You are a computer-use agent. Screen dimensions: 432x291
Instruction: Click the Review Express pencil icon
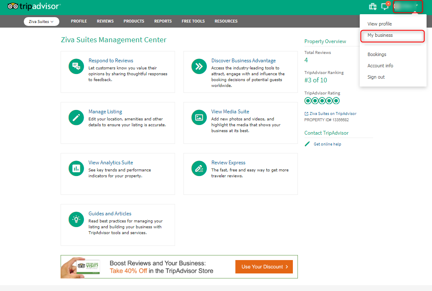coord(199,168)
